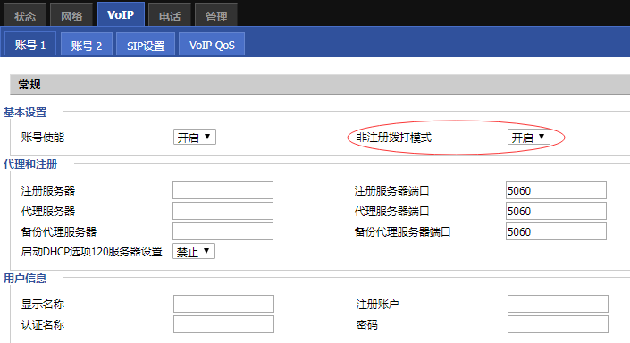Screen dimensions: 630x343
Task: Click the 备份代理服务器 input field
Action: point(223,231)
